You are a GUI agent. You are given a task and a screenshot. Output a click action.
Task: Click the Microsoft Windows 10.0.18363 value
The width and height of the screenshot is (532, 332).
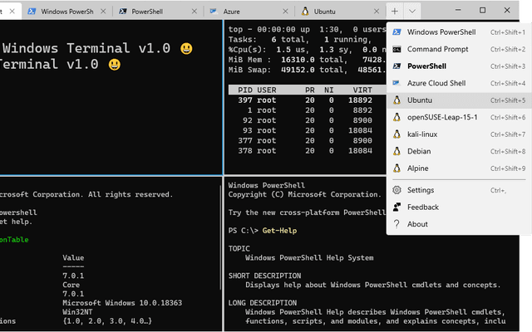tap(122, 303)
